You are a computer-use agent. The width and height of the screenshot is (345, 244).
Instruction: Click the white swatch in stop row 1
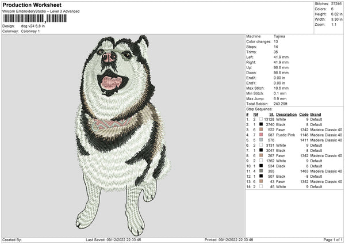coord(261,119)
